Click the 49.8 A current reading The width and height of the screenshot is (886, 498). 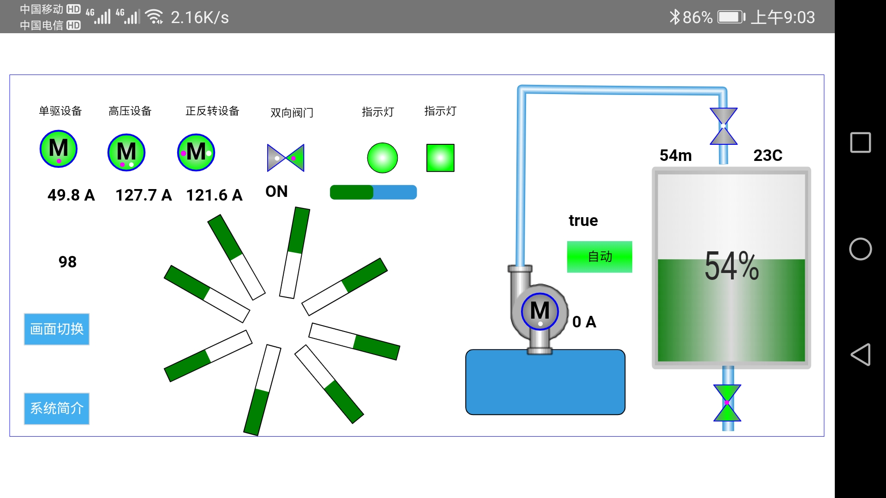[71, 195]
